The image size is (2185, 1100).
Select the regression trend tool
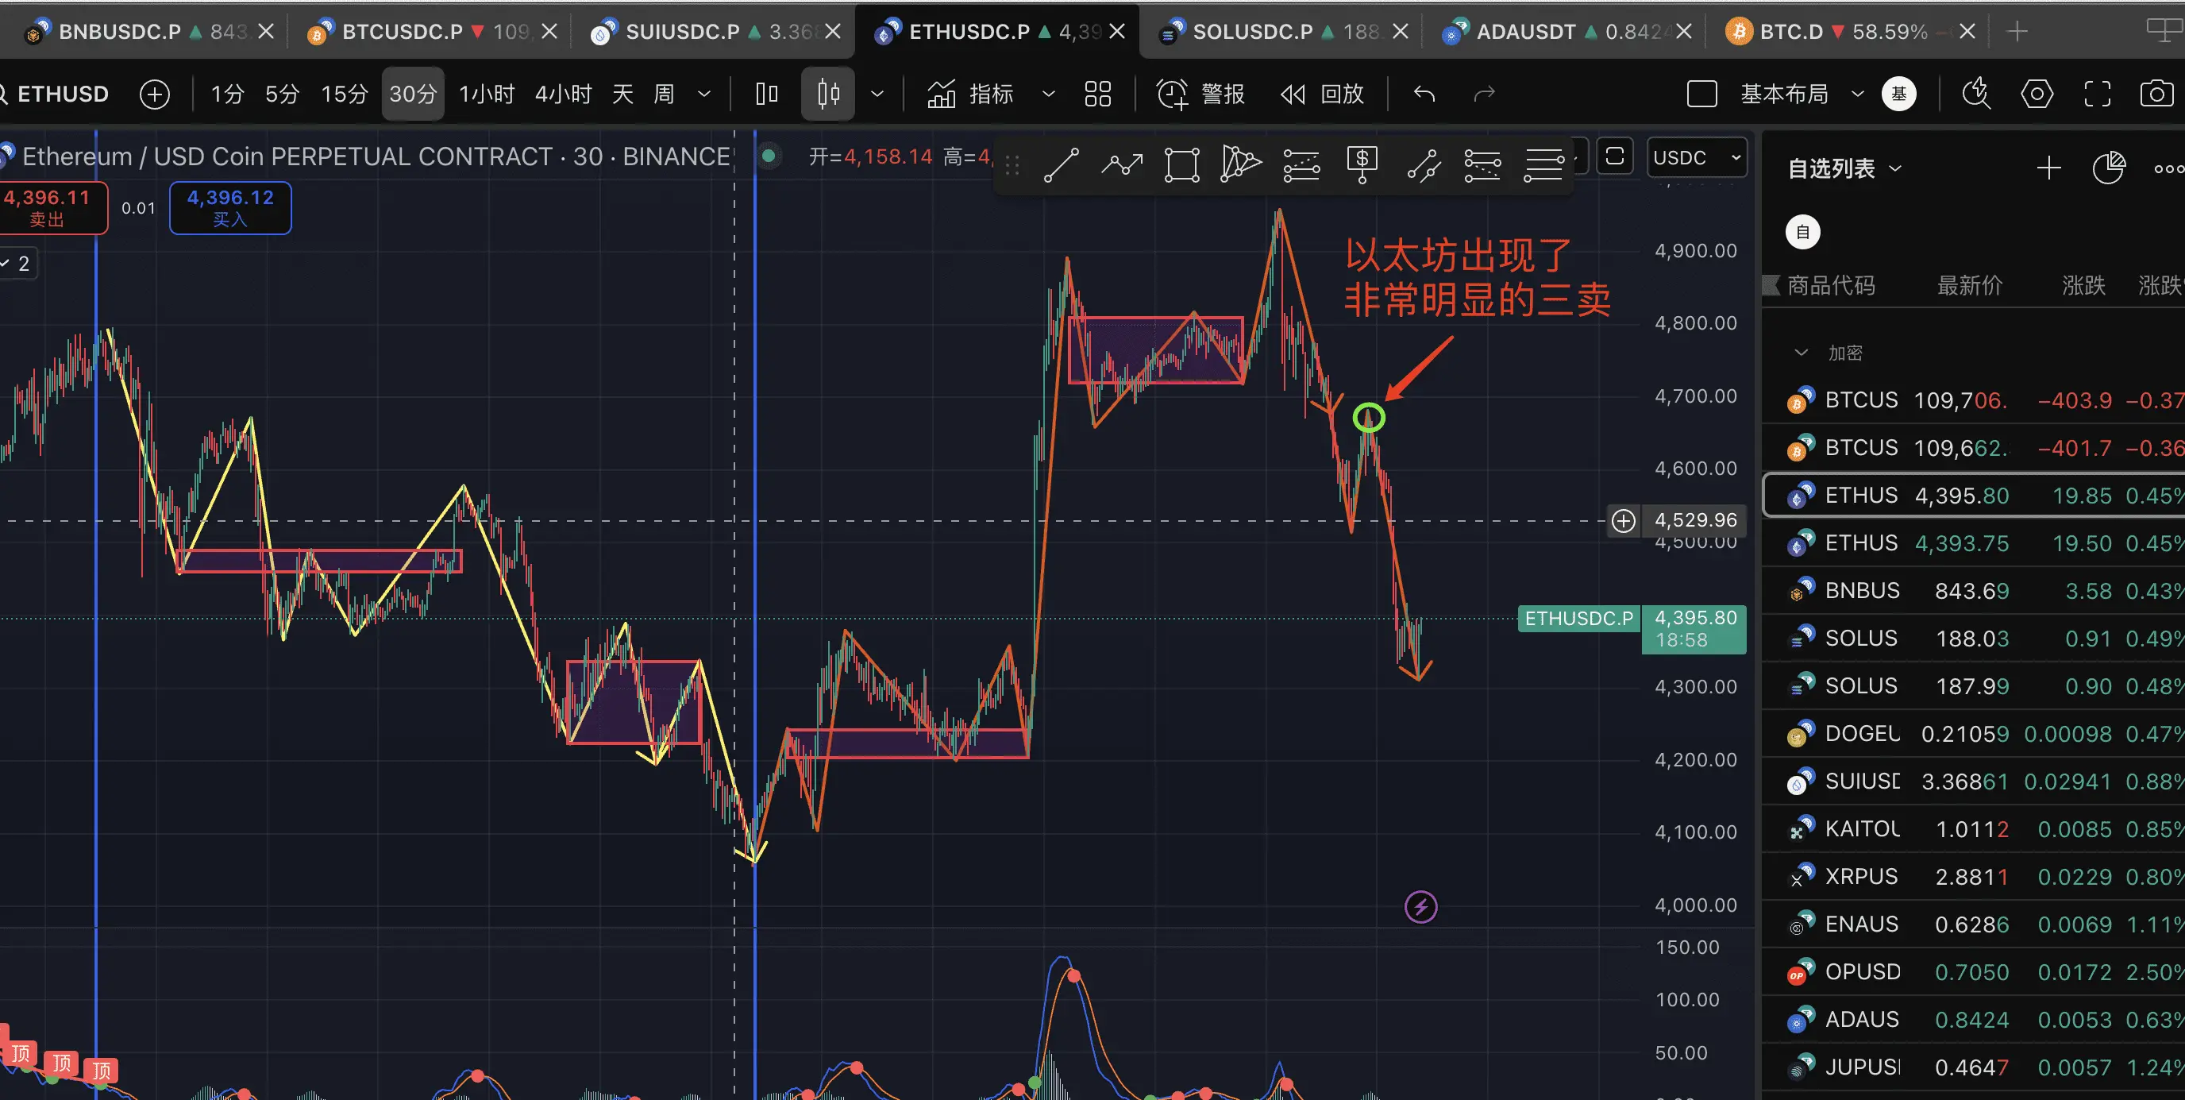[x=1424, y=165]
